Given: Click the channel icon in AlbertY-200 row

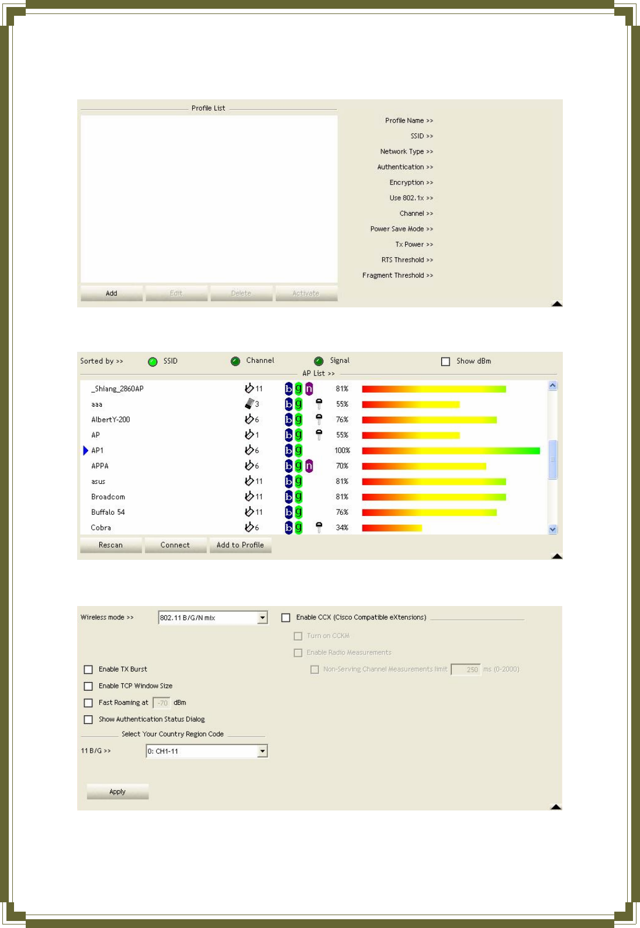Looking at the screenshot, I should point(250,419).
